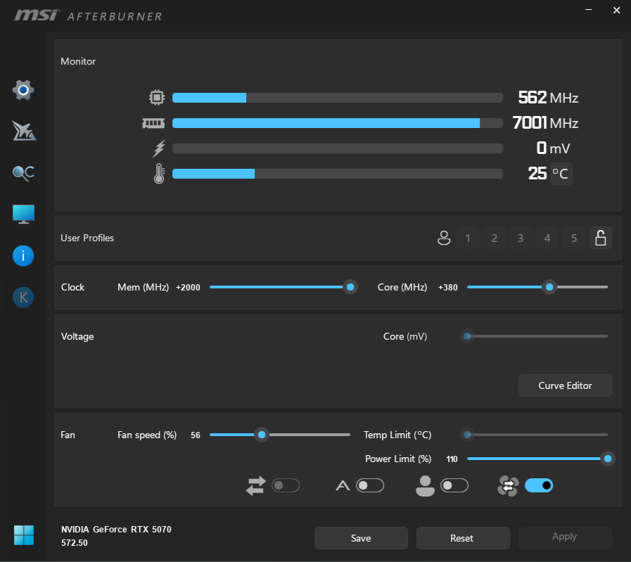Select profile slot 3
Screen dimensions: 631x562
521,238
